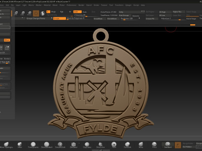Toggle the Dynamic option

[x=136, y=16]
